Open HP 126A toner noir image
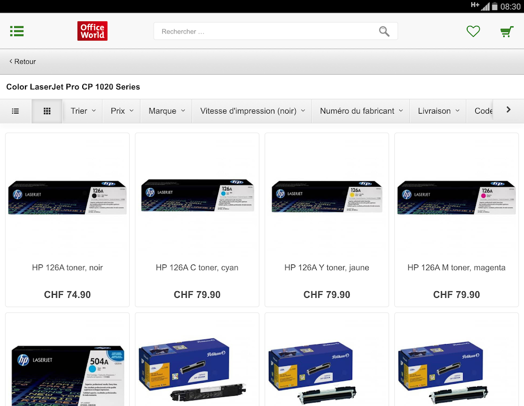This screenshot has width=524, height=406. pyautogui.click(x=67, y=197)
